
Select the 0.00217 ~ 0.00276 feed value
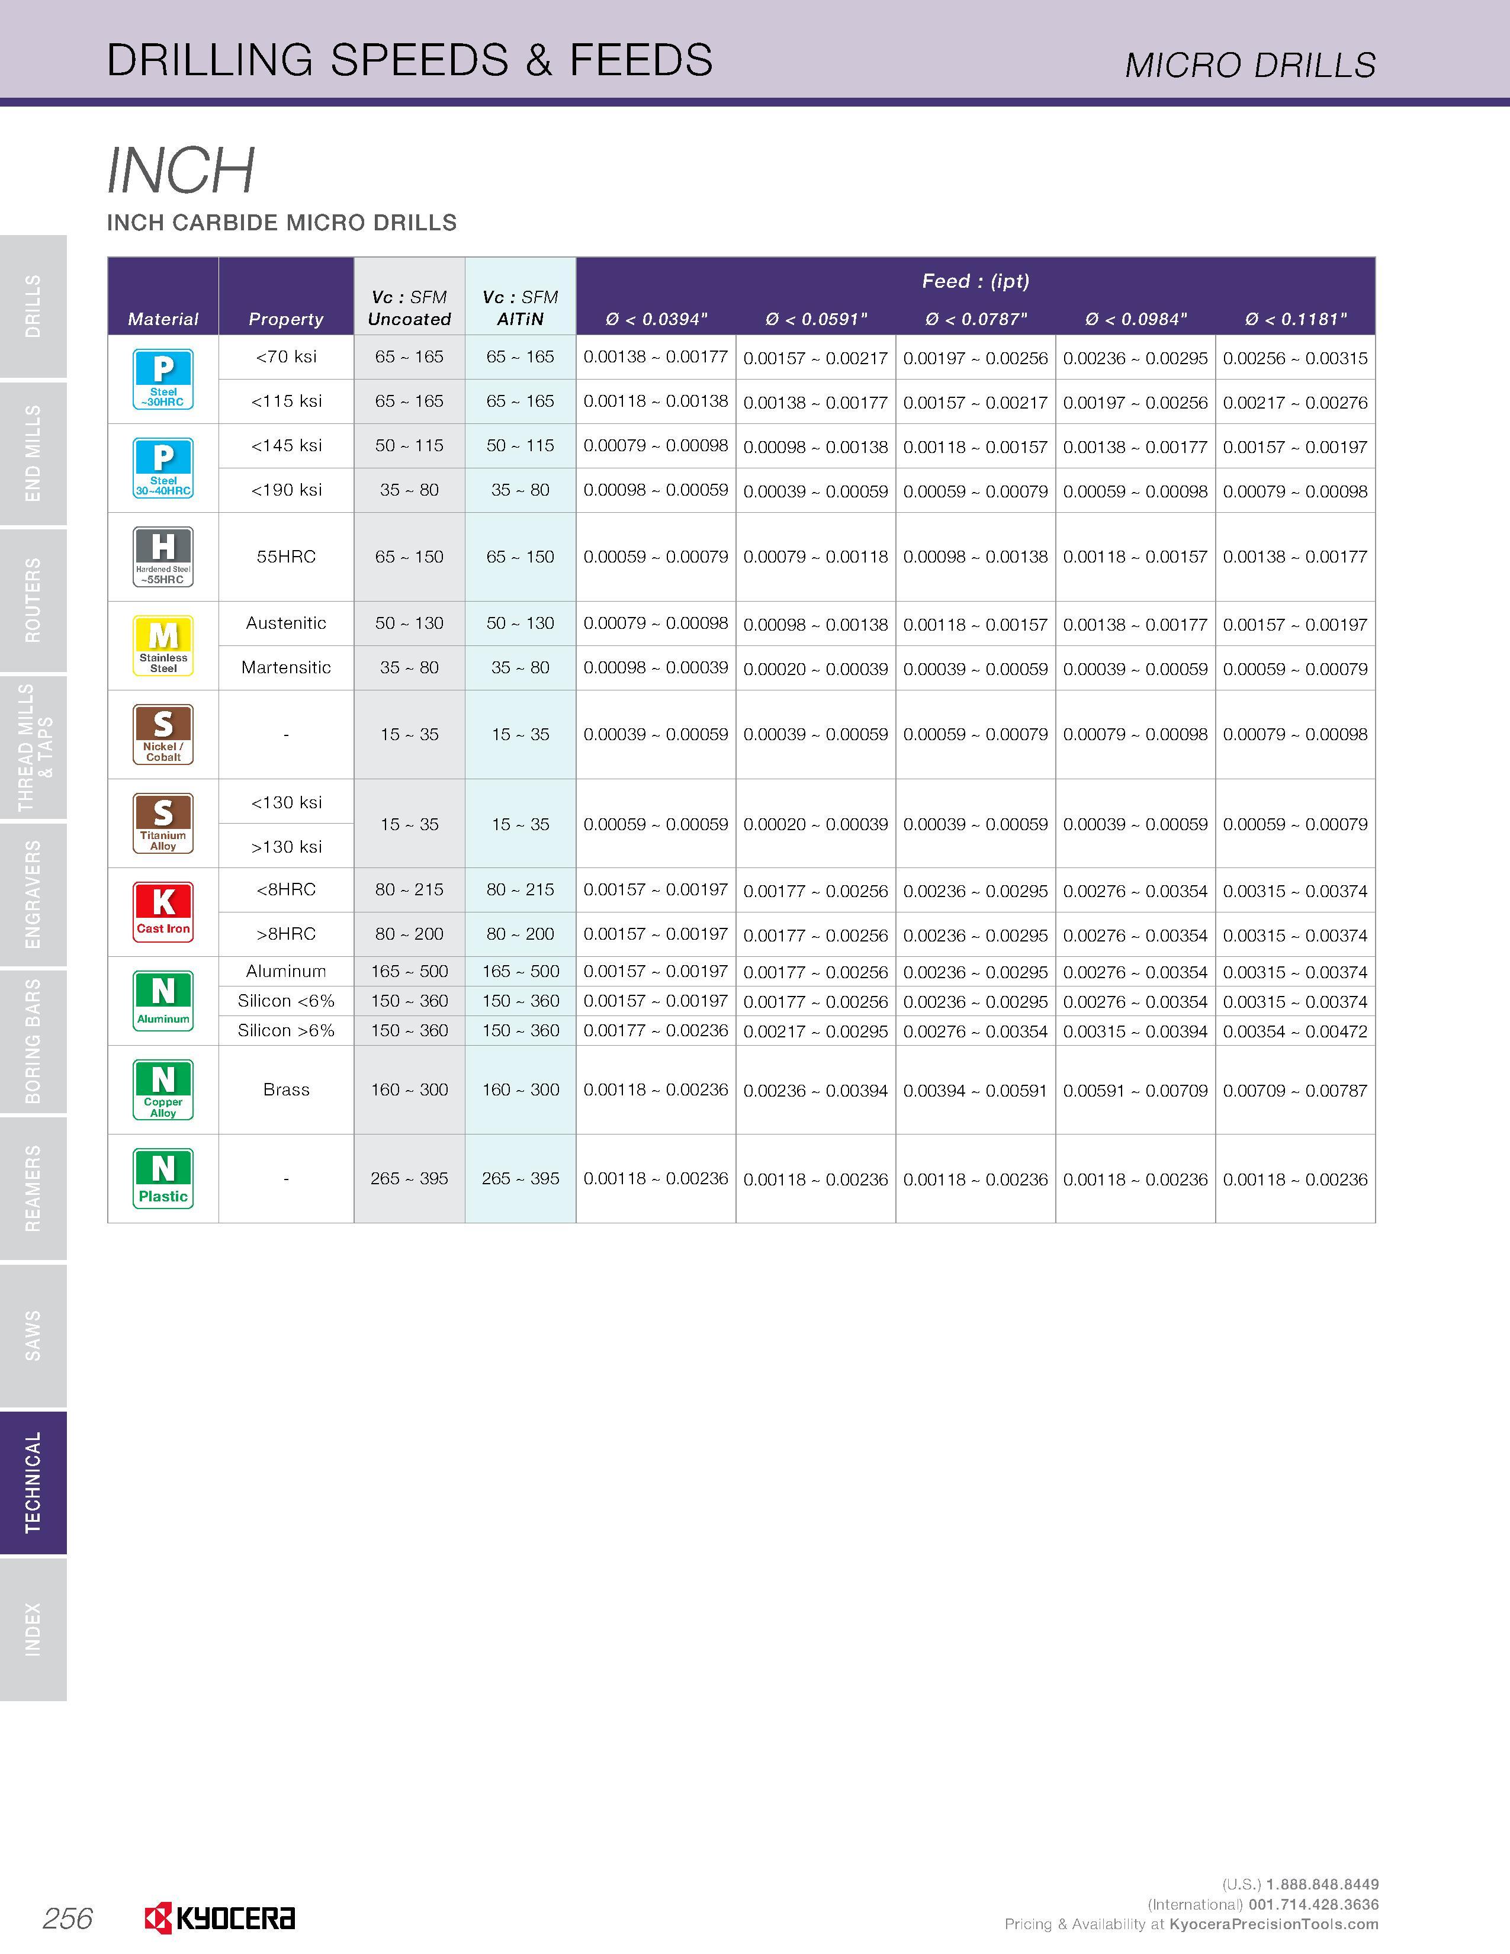pyautogui.click(x=1296, y=403)
